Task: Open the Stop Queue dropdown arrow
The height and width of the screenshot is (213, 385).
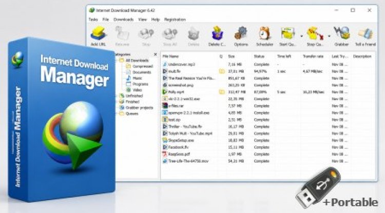Action: 329,36
